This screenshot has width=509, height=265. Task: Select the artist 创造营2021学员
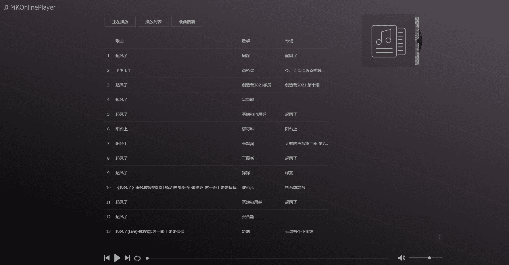point(256,85)
